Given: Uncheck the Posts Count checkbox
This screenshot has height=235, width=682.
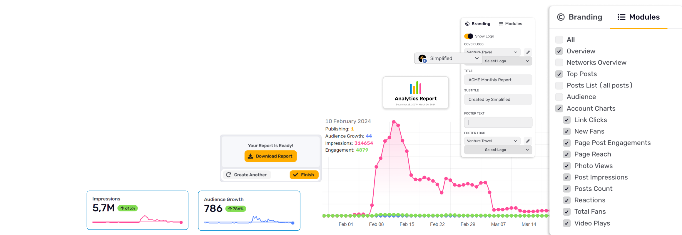Looking at the screenshot, I should (567, 189).
